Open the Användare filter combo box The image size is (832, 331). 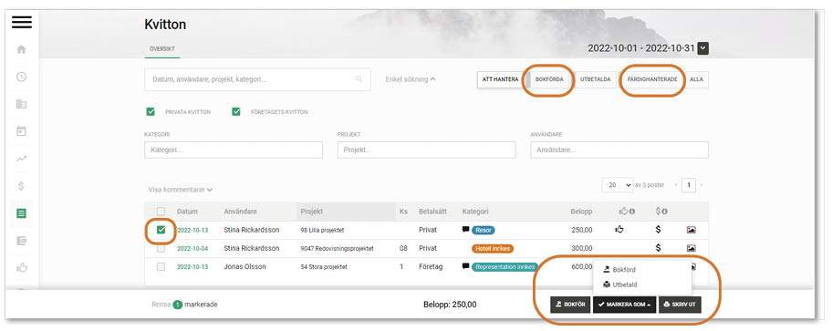(619, 150)
